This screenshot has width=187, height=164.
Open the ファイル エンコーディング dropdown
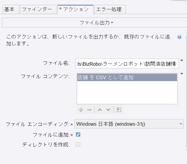(x=129, y=124)
